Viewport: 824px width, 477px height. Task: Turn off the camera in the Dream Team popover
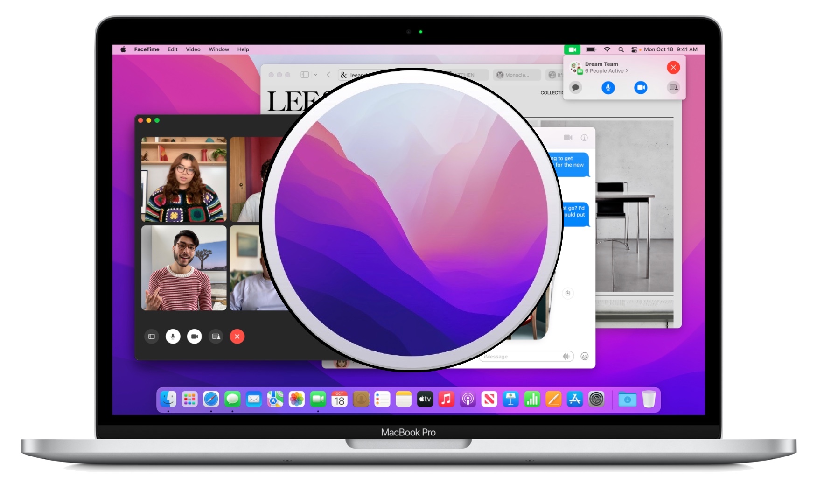pos(641,88)
